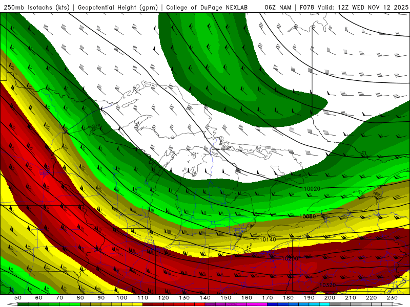Click the 10140 height contour label
Viewport: 410px width, 307px height.
click(x=268, y=239)
